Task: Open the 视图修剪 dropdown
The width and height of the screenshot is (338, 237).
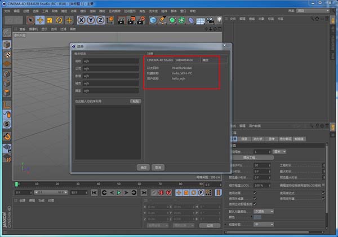Action: (x=264, y=225)
